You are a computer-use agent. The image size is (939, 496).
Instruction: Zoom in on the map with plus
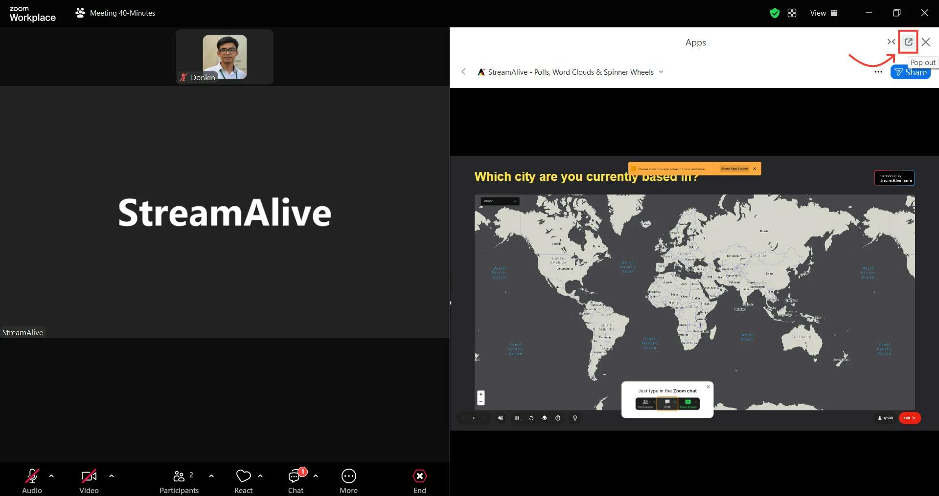[x=481, y=394]
